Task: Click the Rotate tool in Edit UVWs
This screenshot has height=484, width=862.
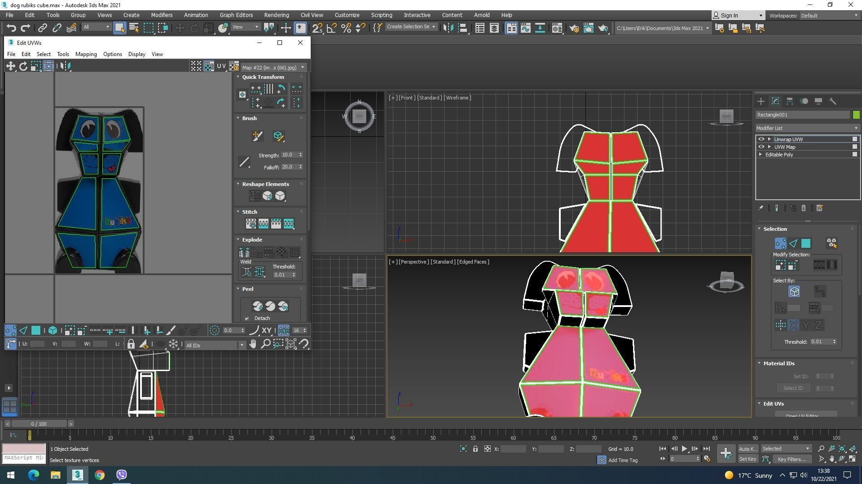Action: point(23,66)
